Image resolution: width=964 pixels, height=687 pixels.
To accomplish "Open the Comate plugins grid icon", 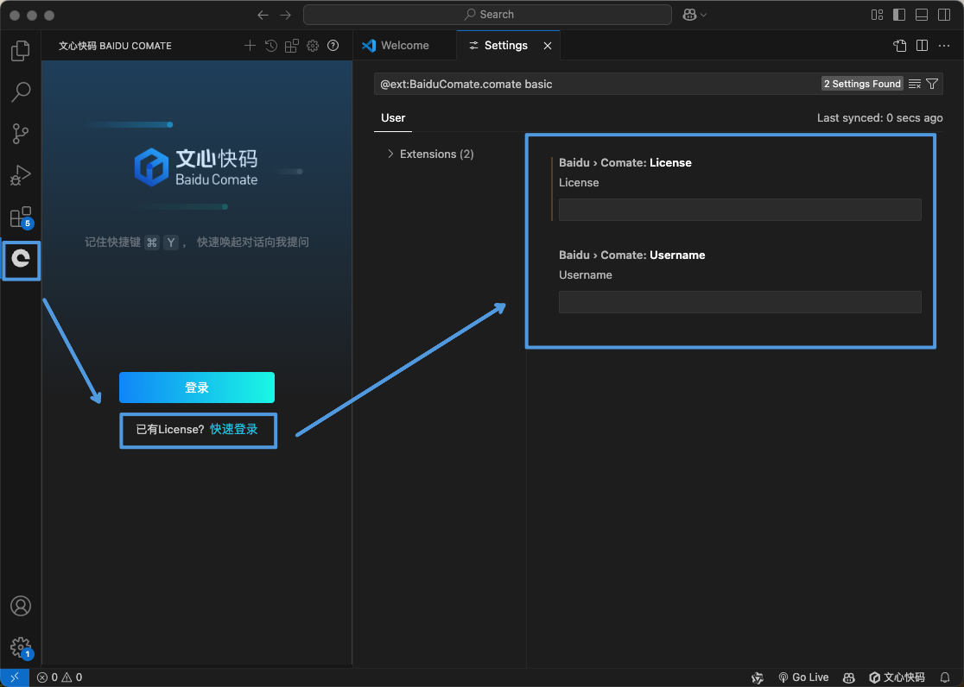I will point(291,46).
